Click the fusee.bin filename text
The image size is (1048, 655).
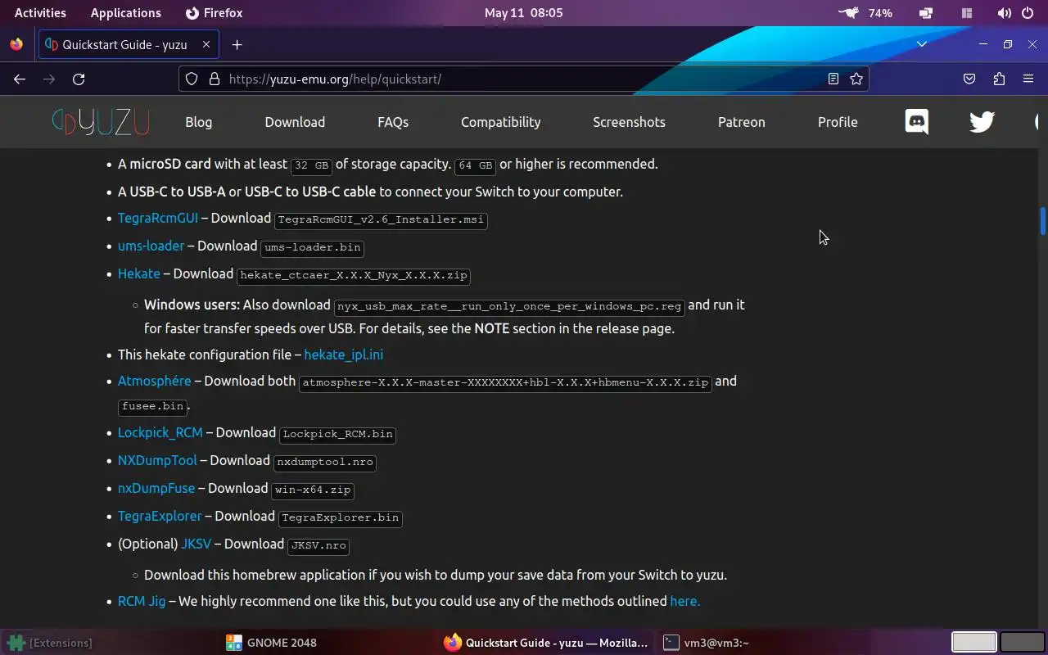coord(153,406)
